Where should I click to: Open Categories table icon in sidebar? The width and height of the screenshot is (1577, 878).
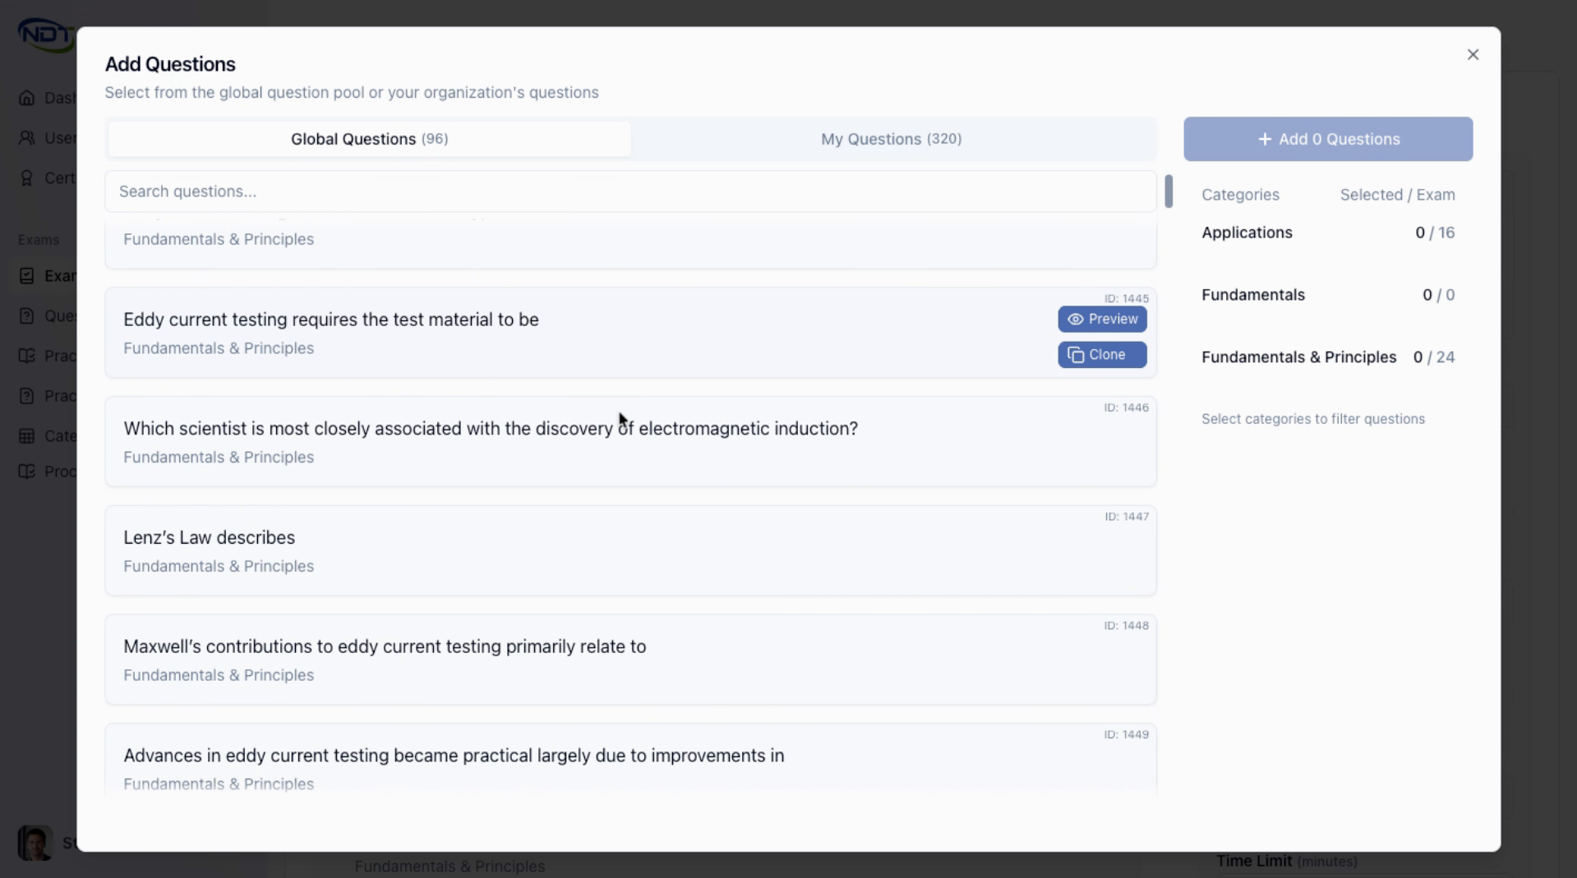click(27, 436)
